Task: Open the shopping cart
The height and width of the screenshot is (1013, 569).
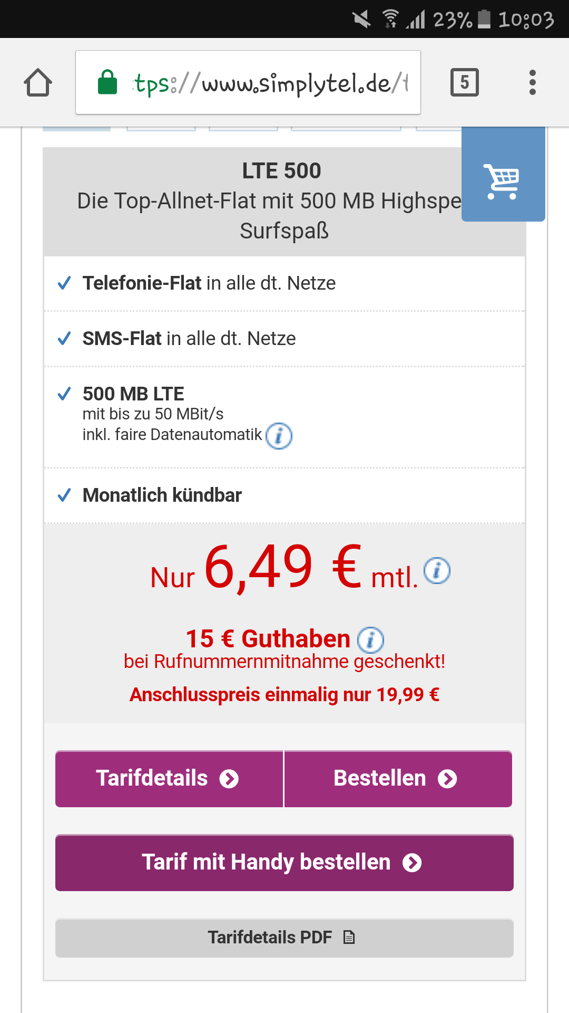Action: (503, 181)
